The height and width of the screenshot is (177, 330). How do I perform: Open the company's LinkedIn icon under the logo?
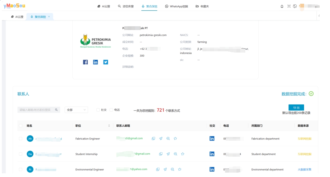tap(95, 62)
